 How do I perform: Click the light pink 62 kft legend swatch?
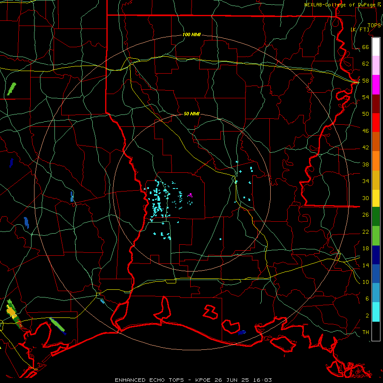pyautogui.click(x=376, y=65)
